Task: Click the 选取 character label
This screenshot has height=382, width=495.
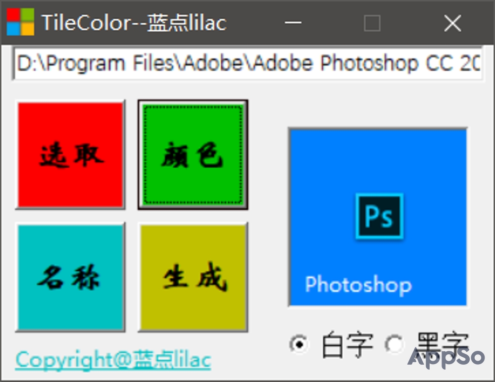Action: pos(70,154)
